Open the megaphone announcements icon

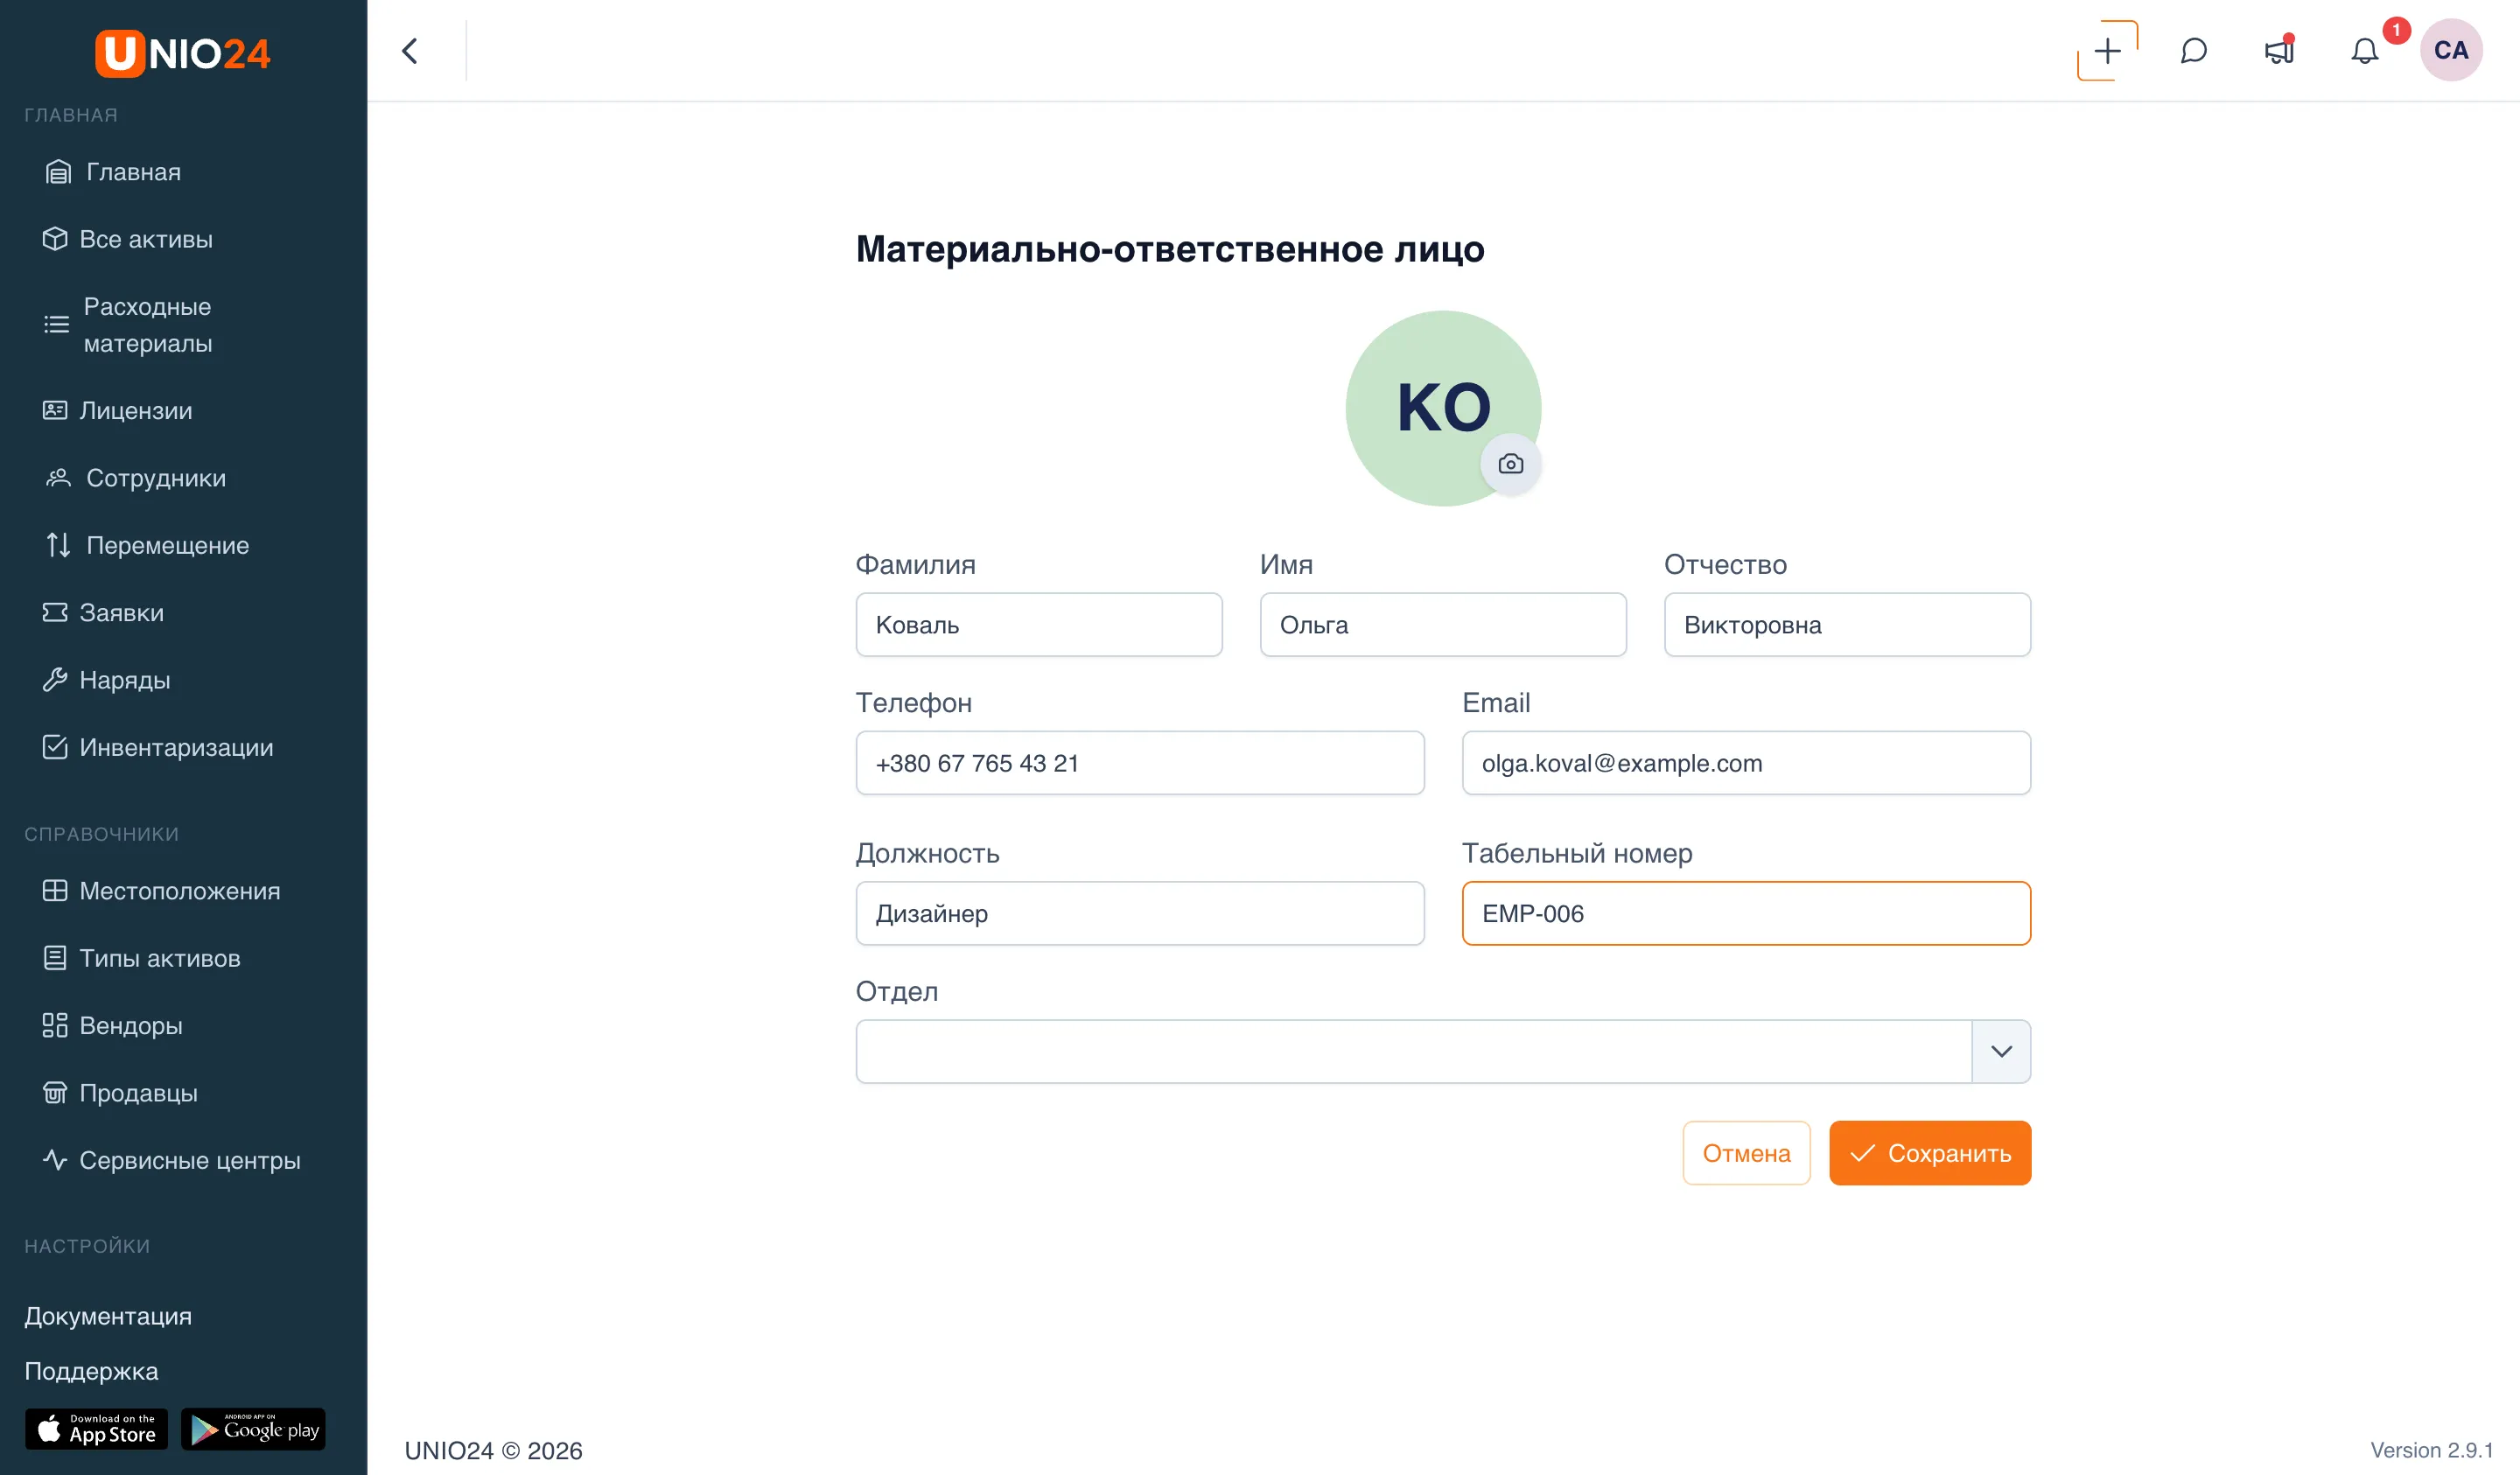2279,51
